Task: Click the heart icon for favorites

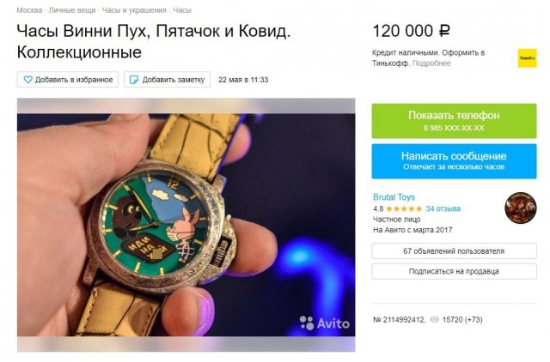Action: point(27,80)
